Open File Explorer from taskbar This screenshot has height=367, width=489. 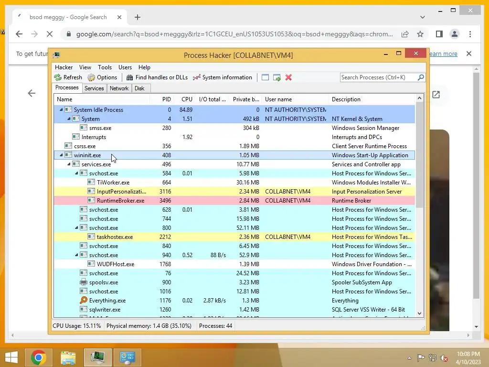(x=68, y=357)
